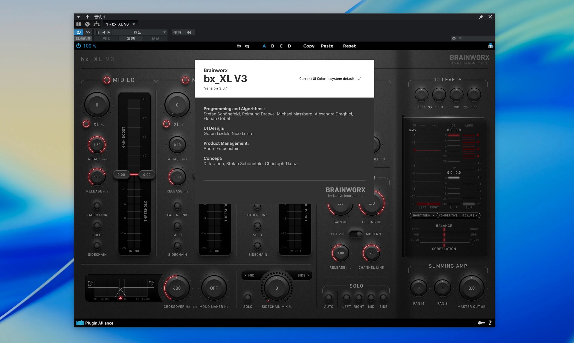
Task: Click Reset in plugin toolbar
Action: click(x=349, y=46)
